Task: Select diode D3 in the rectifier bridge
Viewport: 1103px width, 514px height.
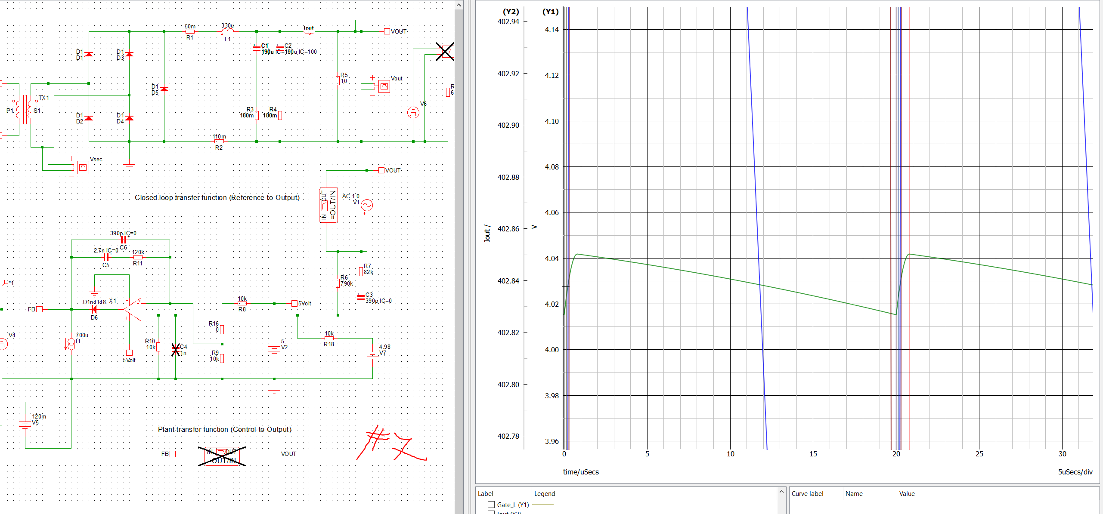Action: [129, 54]
